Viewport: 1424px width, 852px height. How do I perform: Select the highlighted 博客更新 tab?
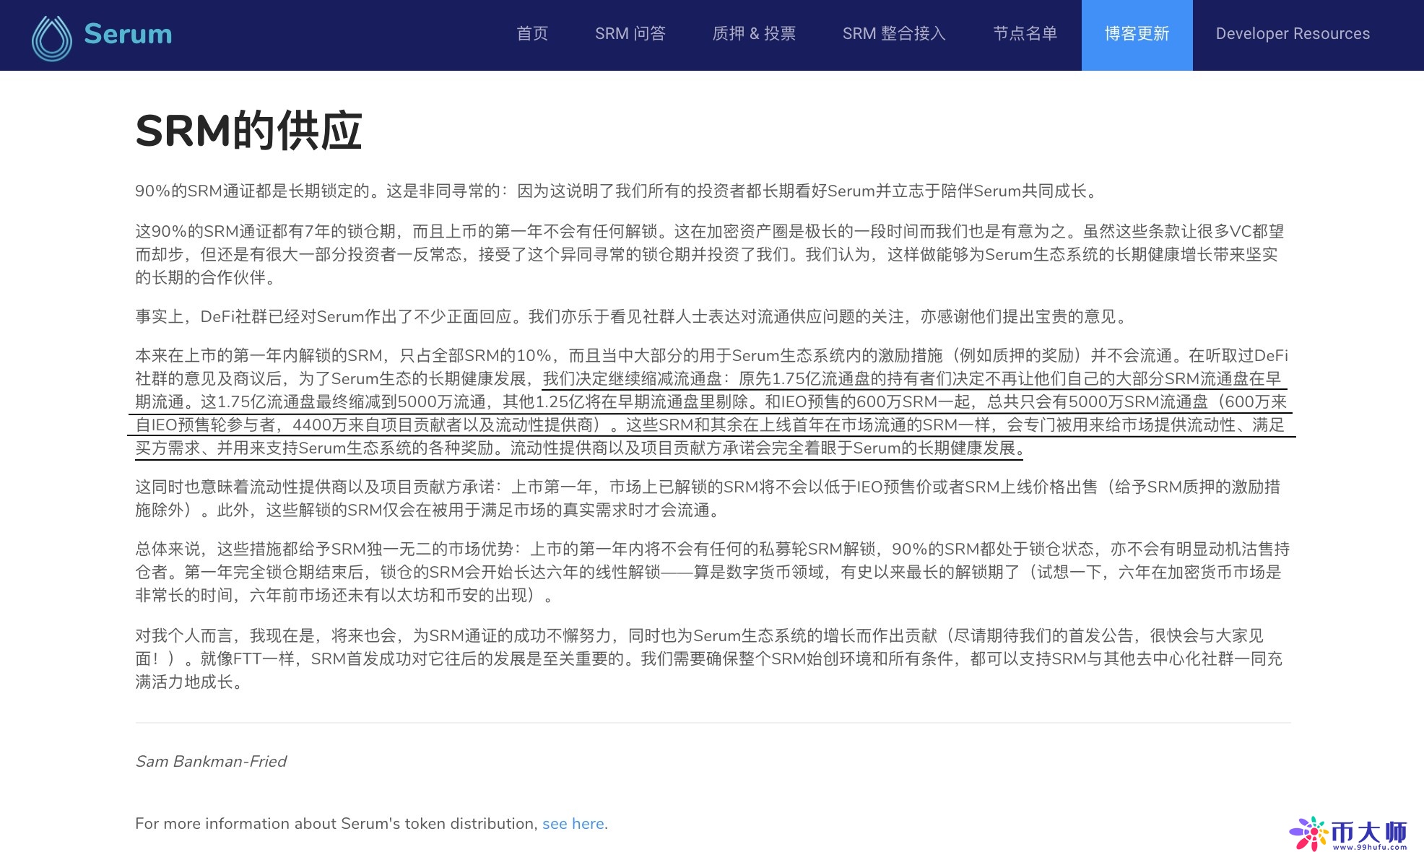point(1137,35)
